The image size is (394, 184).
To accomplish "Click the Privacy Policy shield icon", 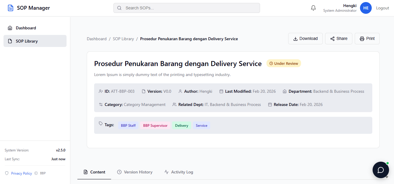I will click(x=7, y=173).
